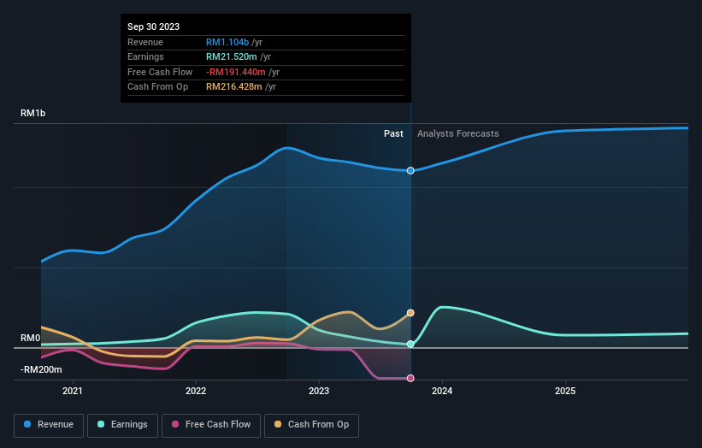Click the 2025 x-axis label
702x448 pixels.
pos(565,391)
